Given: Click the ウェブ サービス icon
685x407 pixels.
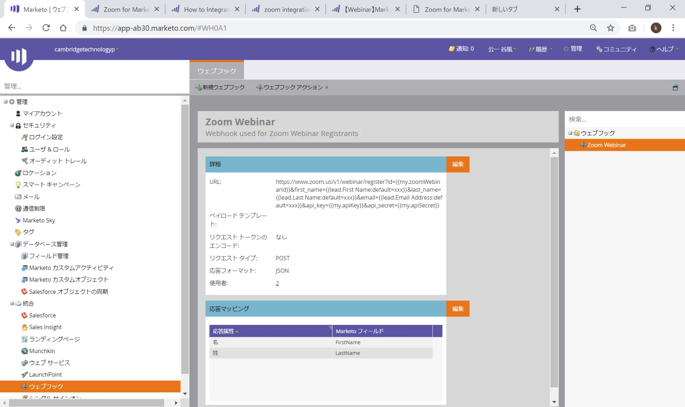Looking at the screenshot, I should click(x=24, y=363).
